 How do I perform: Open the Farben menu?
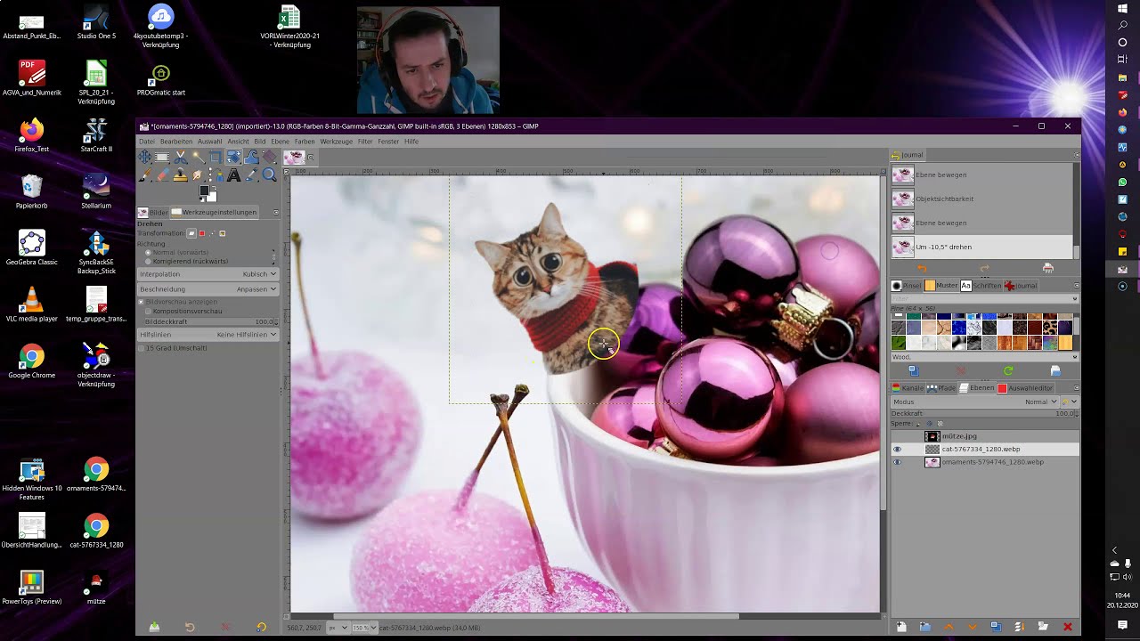[x=305, y=142]
